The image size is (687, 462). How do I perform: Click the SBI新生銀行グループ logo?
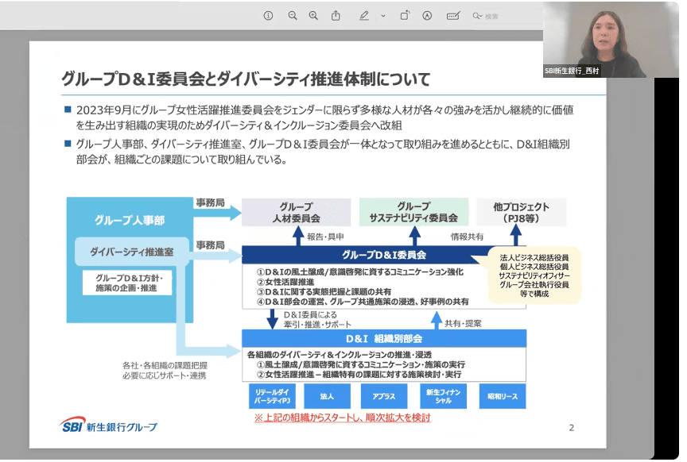[x=109, y=427]
